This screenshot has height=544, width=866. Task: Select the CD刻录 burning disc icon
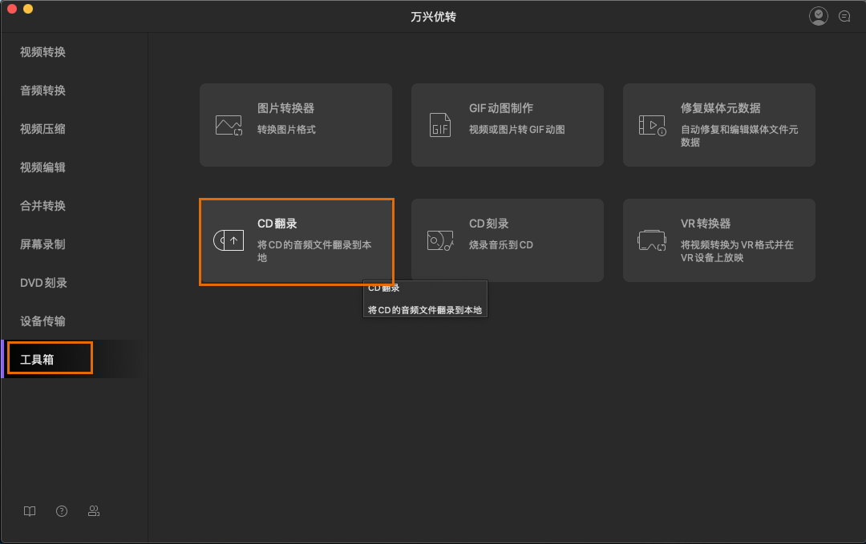[x=439, y=240]
